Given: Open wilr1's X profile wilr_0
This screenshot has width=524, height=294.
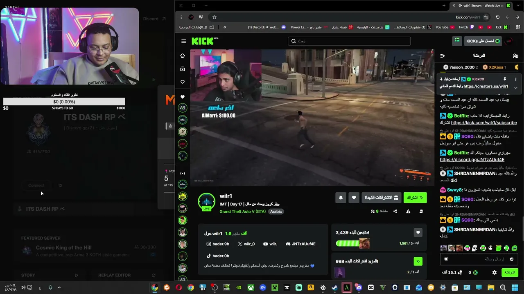Looking at the screenshot, I should (x=246, y=244).
